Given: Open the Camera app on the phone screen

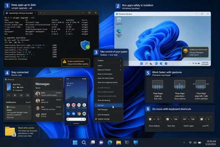Looking at the screenshot, I should click(x=84, y=114).
